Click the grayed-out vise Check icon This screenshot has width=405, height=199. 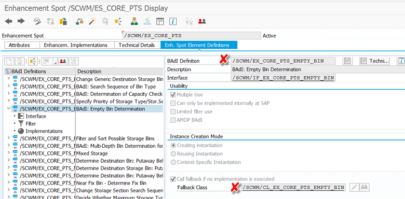coord(105,21)
